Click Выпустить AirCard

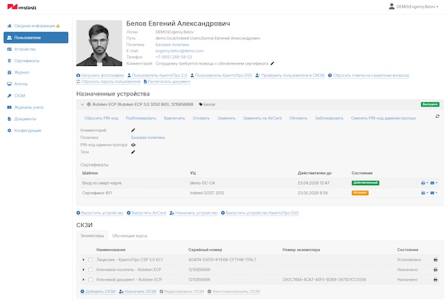point(146,213)
